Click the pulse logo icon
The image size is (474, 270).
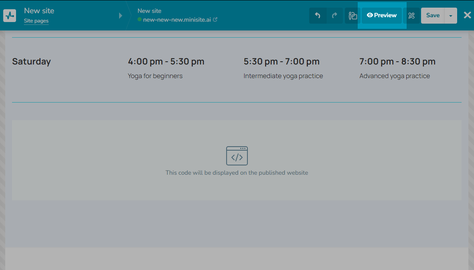click(10, 15)
